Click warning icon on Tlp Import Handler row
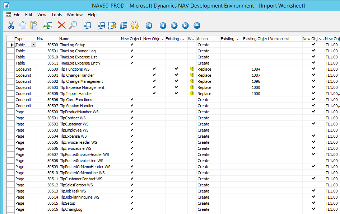 click(x=192, y=94)
